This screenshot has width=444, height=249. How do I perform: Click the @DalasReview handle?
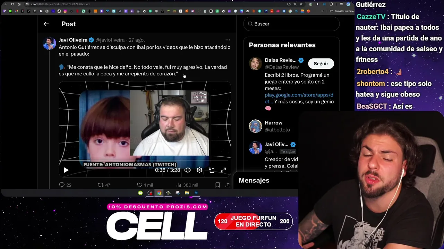(282, 67)
